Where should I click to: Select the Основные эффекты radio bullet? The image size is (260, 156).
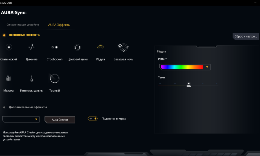coord(4,35)
